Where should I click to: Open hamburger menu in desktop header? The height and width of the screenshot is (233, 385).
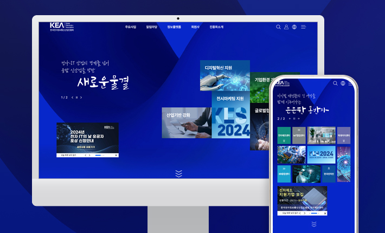coord(304,27)
